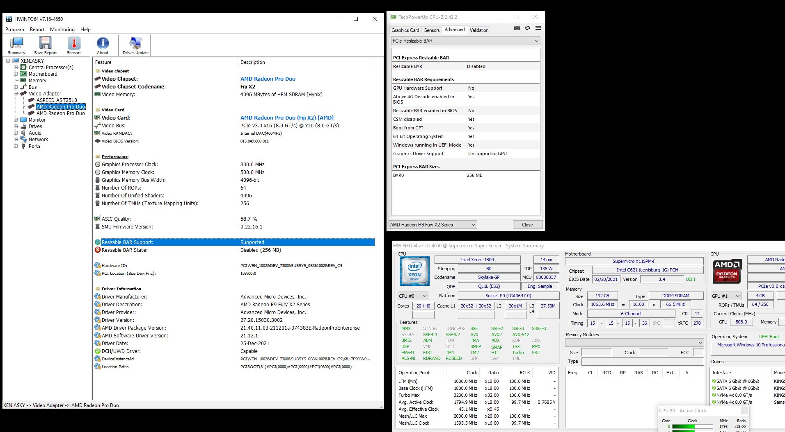Image resolution: width=785 pixels, height=432 pixels.
Task: Click the Save Report floppy icon
Action: (x=45, y=45)
